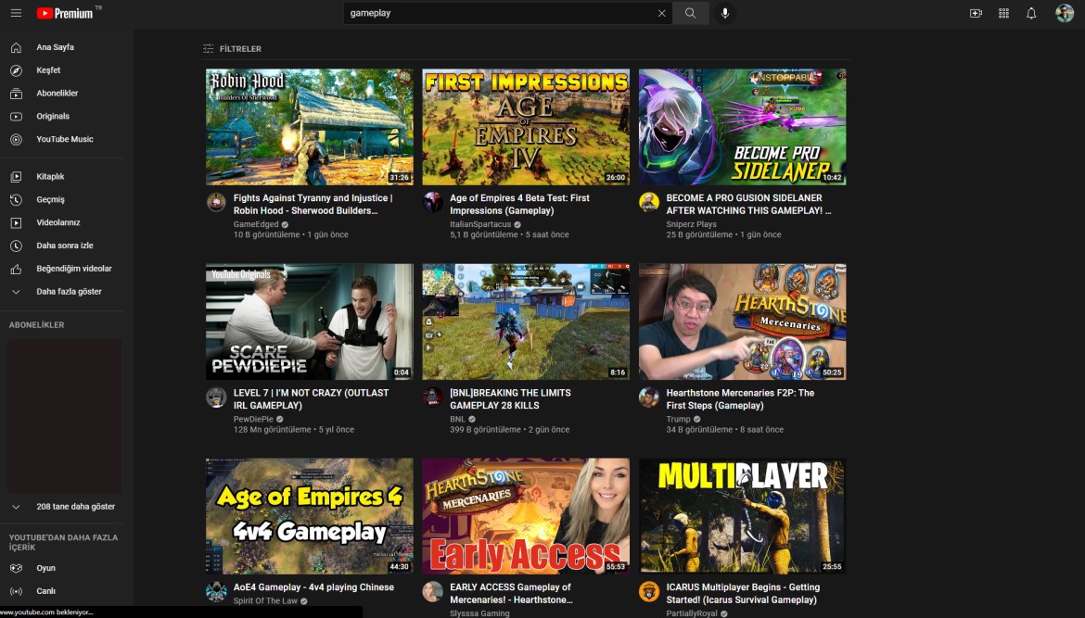
Task: Open the 28 kills battle royale thumbnail
Action: [526, 322]
